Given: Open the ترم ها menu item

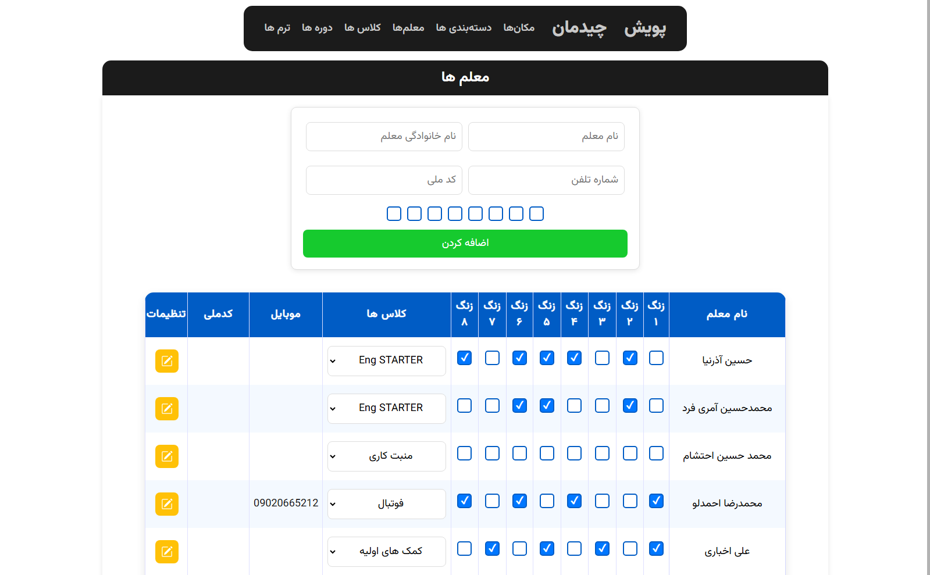Looking at the screenshot, I should click(x=277, y=28).
